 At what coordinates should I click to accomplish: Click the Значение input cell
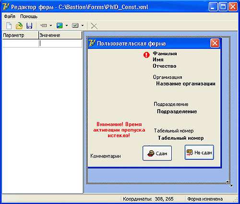click(60, 43)
